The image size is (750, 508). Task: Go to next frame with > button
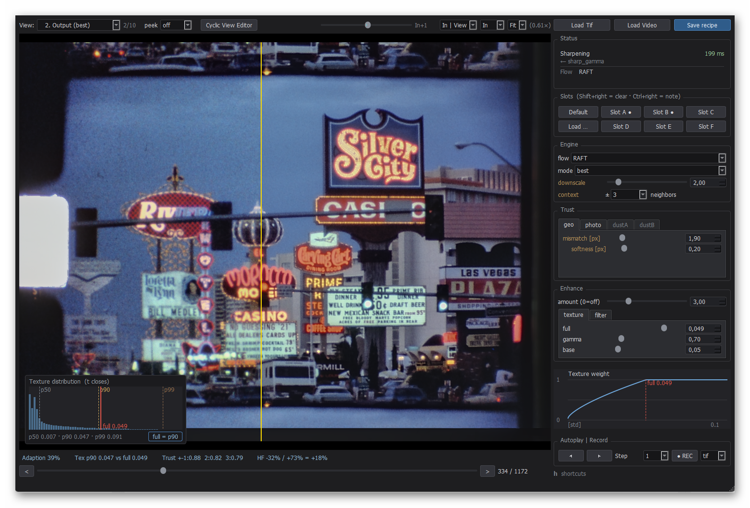[487, 472]
